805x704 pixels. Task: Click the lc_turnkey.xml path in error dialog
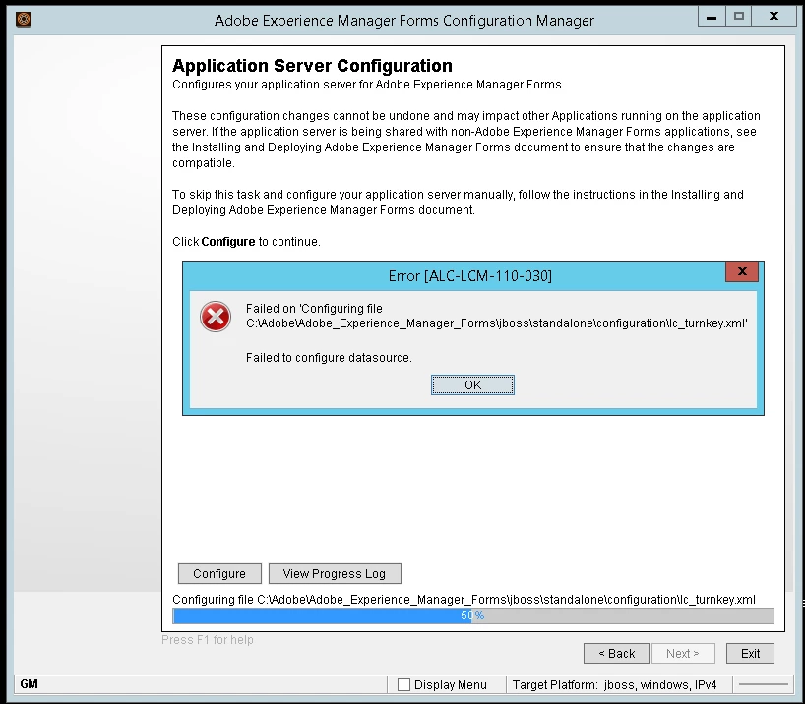(x=496, y=323)
